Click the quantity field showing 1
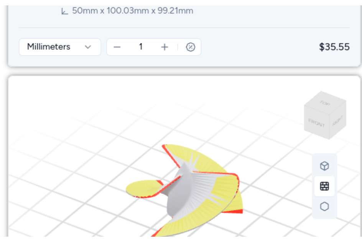 pos(141,47)
